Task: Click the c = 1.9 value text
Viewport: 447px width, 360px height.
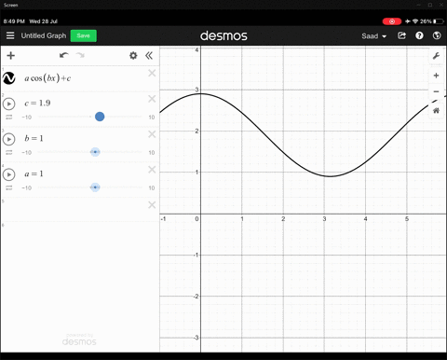Action: point(37,104)
